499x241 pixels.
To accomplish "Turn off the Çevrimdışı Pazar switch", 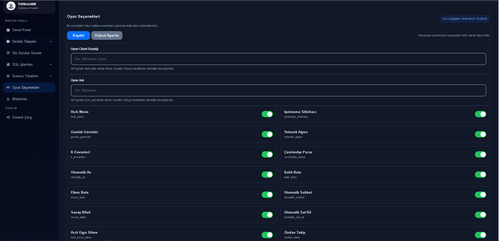I will point(480,154).
